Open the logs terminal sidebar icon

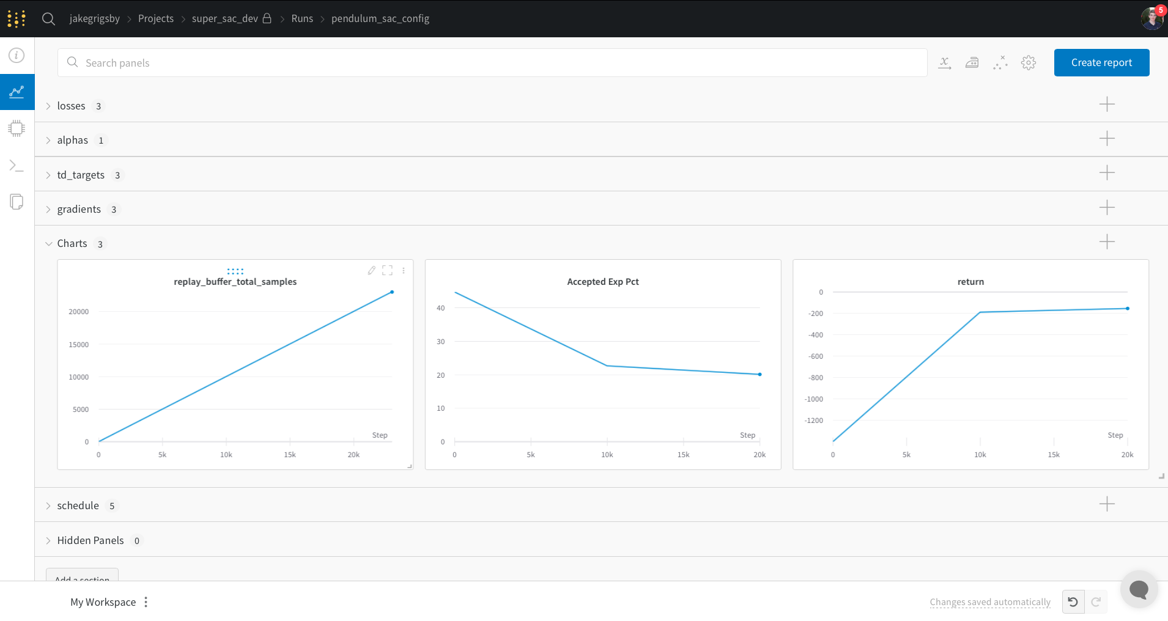point(17,166)
